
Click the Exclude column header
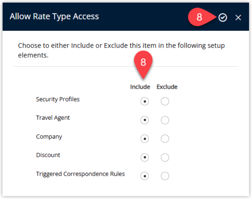coord(167,87)
